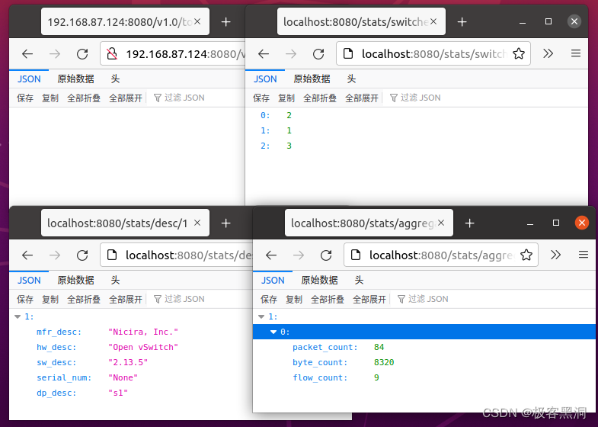Collapse the 1: node in stats/aggregate window
Viewport: 598px width, 427px height.
(x=261, y=316)
